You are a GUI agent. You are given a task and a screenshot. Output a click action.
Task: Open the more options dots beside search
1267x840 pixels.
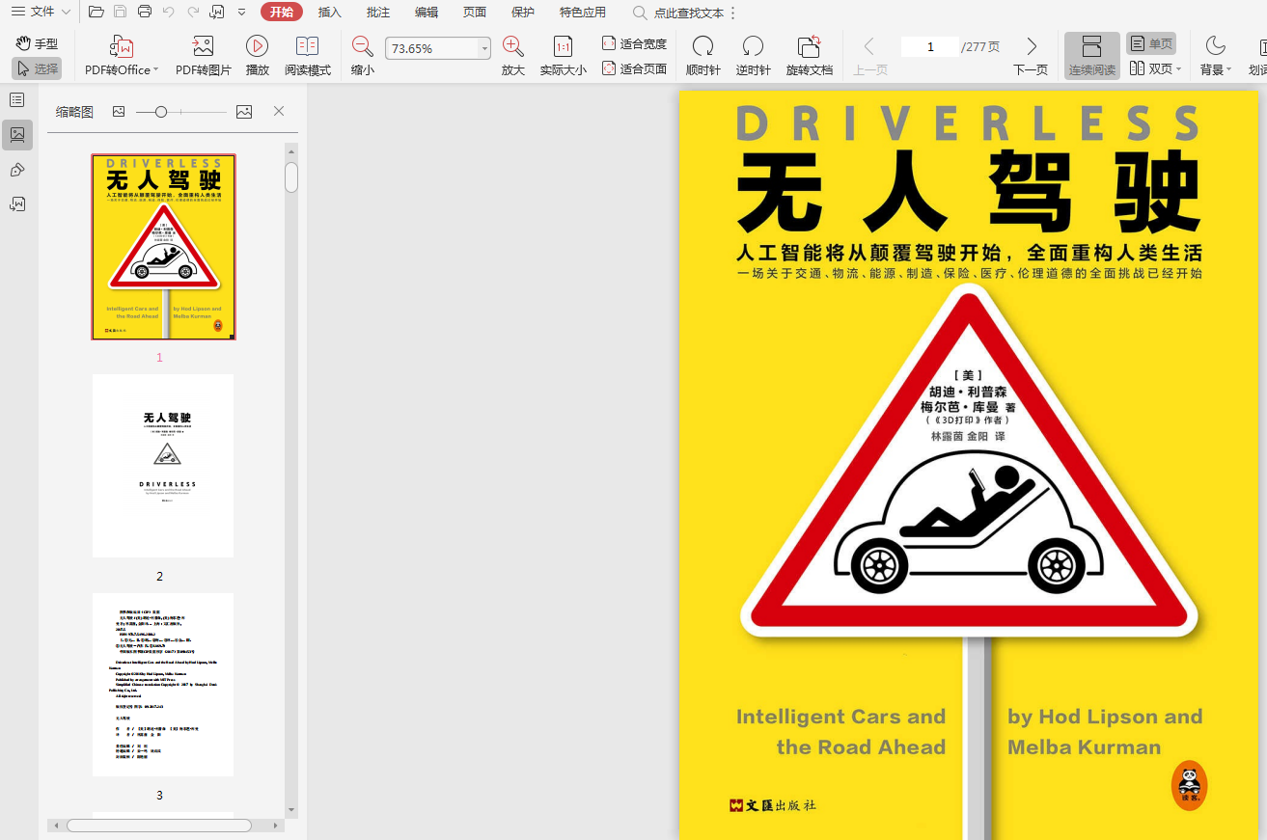point(732,13)
